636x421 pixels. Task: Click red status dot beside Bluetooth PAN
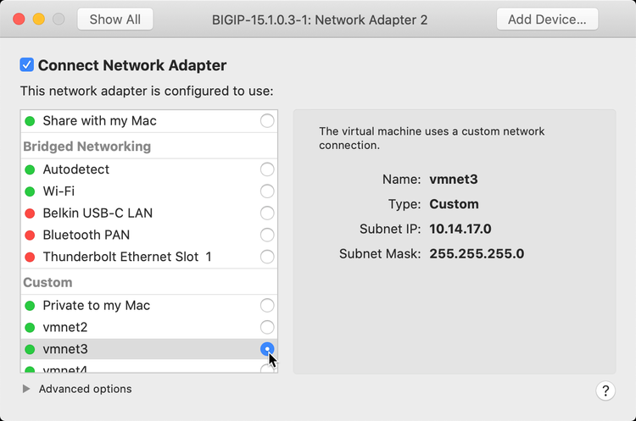point(30,235)
